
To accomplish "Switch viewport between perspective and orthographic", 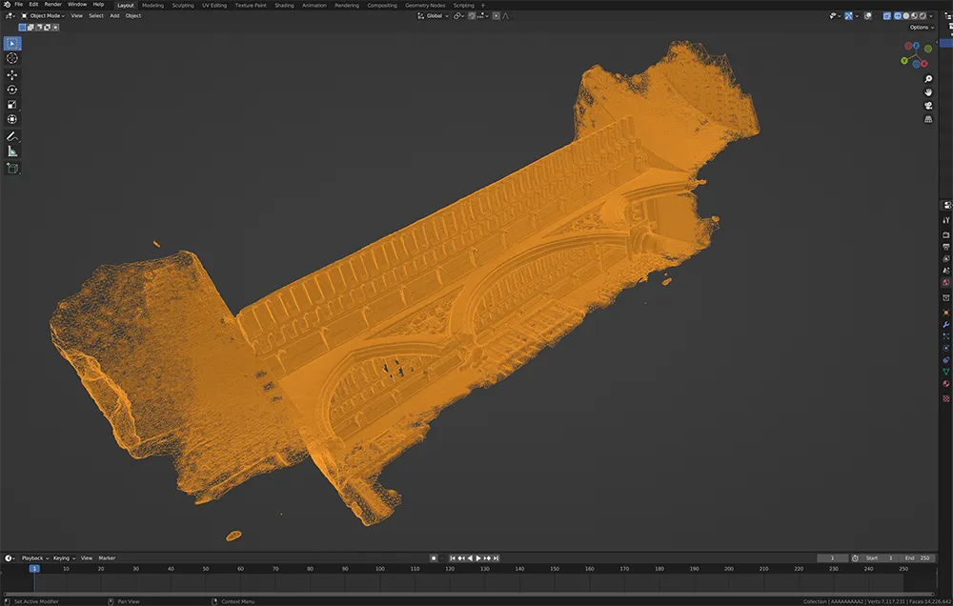I will point(928,119).
